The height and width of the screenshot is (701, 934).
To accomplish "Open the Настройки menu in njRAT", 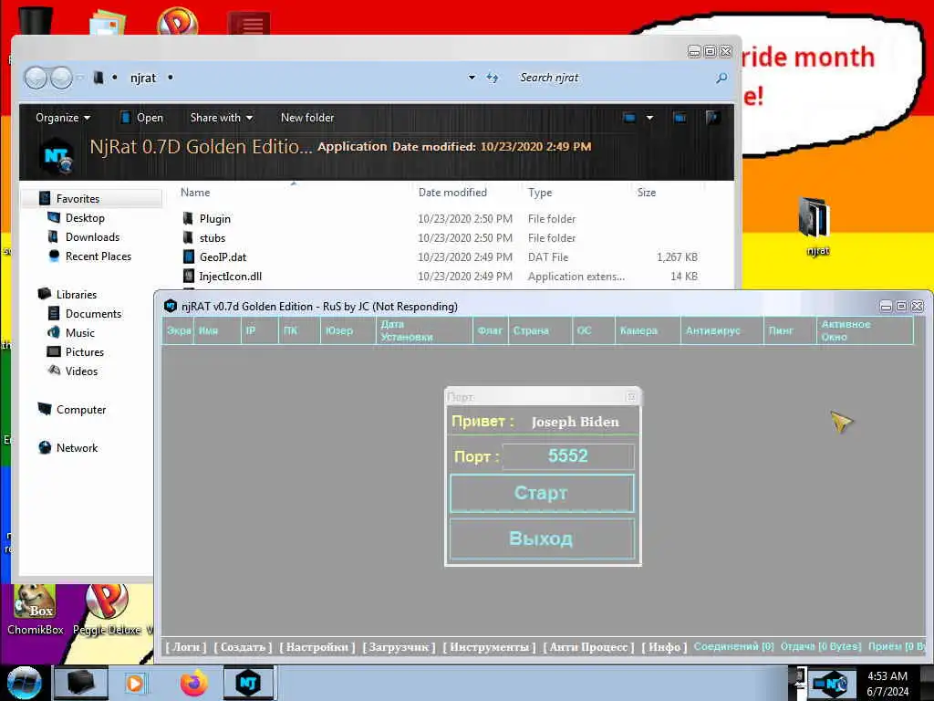I will coord(317,647).
